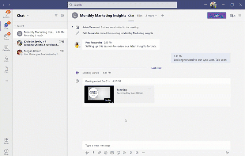This screenshot has width=245, height=156.
Task: Click the Monthly Marketing Insights meeting avatar
Action: tap(75, 15)
